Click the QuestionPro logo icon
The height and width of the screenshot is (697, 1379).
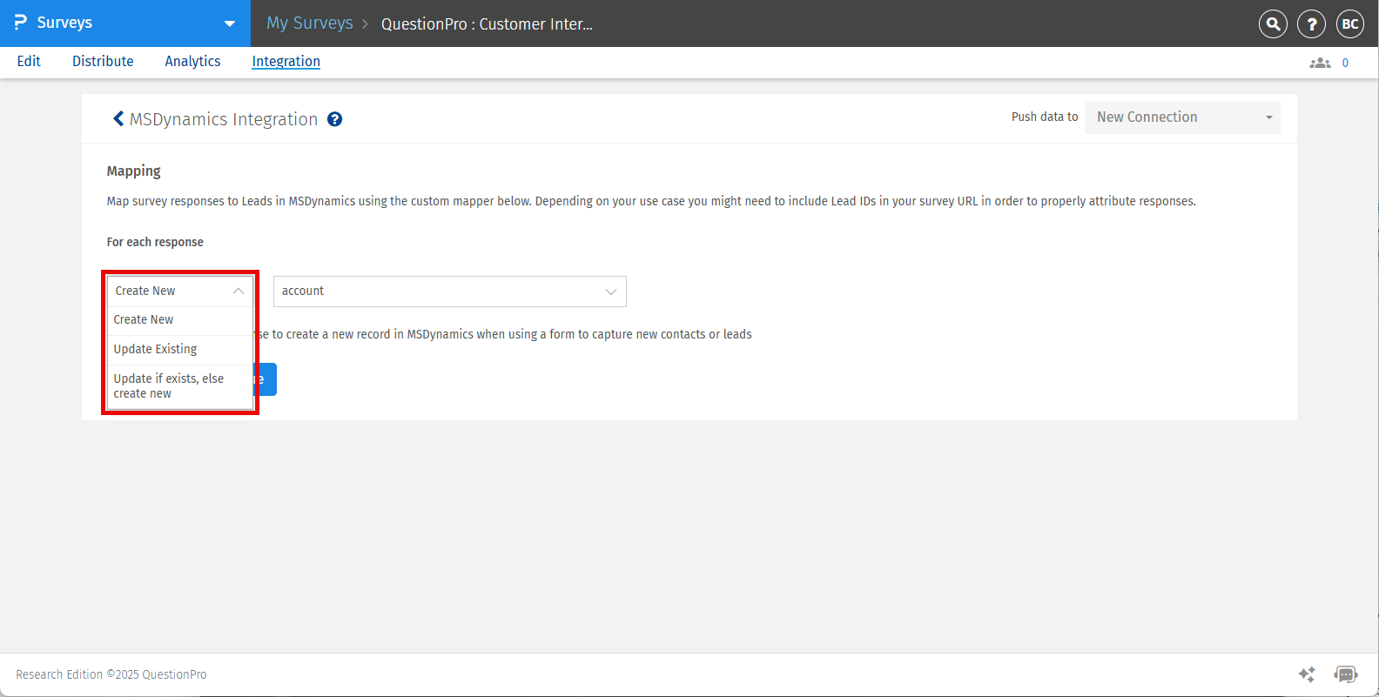[20, 23]
